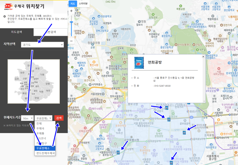Click the 와룡공원 park icon

[181, 6]
